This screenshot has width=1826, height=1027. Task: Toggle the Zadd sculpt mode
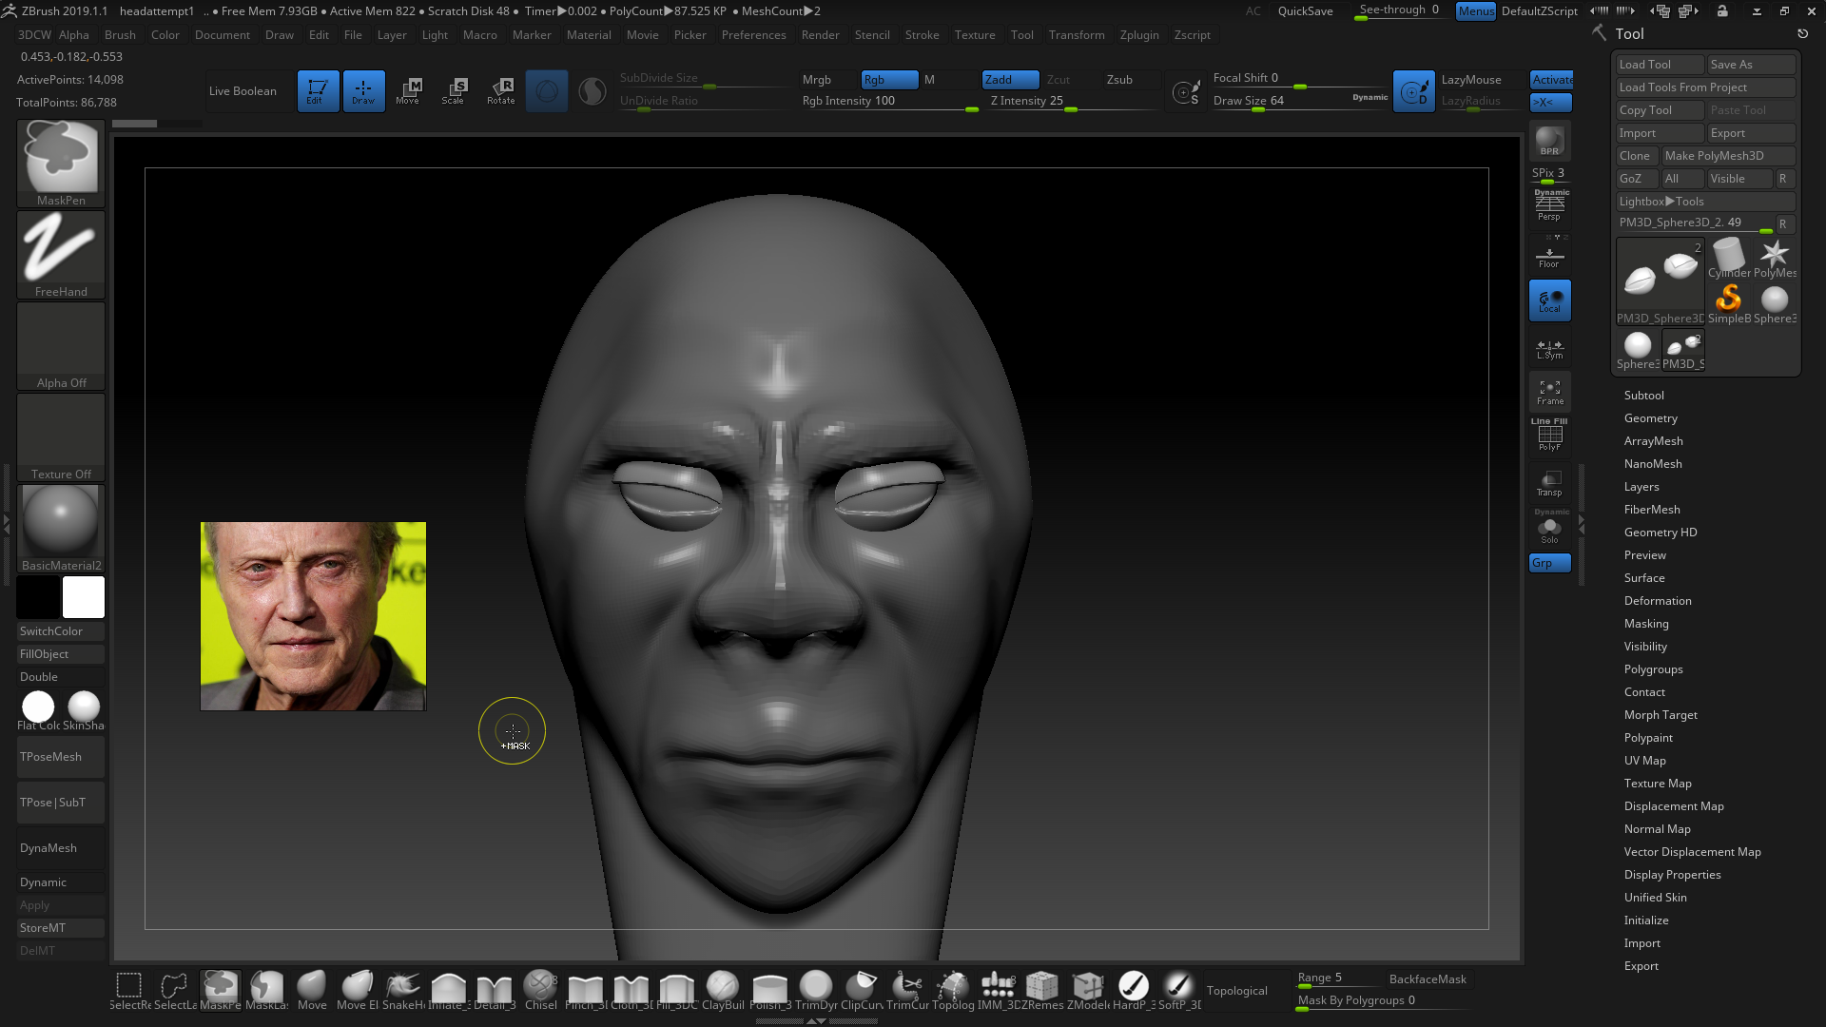[x=1009, y=80]
